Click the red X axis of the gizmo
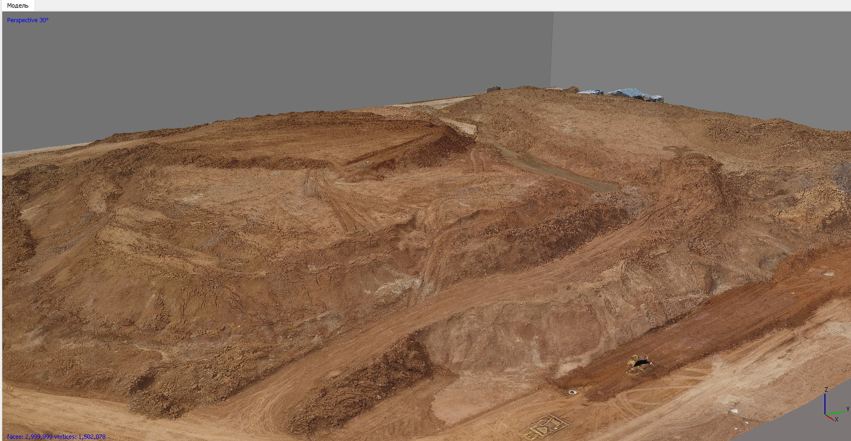Viewport: 851px width, 441px height. click(x=831, y=417)
